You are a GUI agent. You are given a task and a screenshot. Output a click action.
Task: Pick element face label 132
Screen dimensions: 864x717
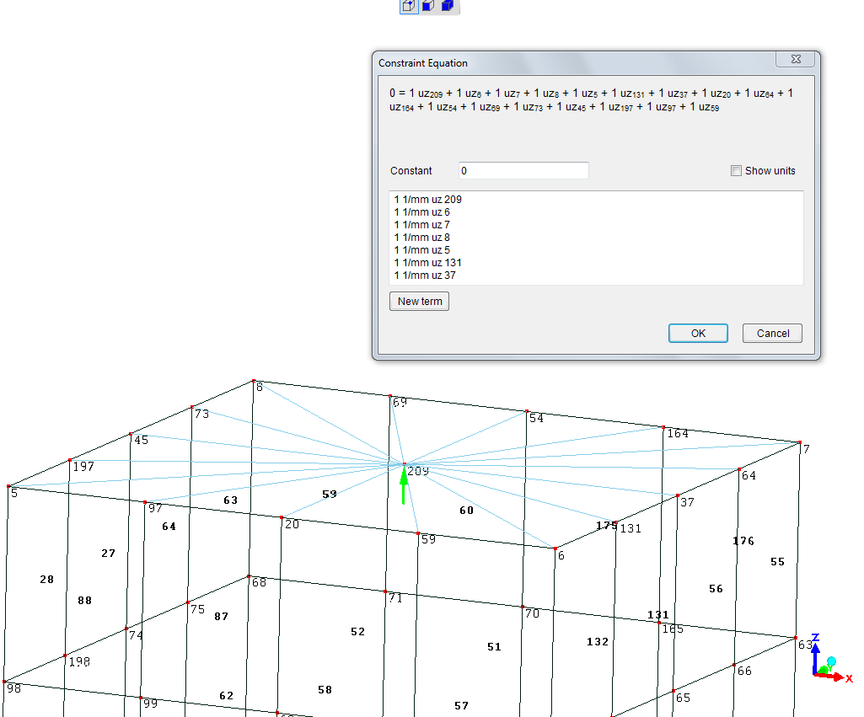tap(598, 641)
